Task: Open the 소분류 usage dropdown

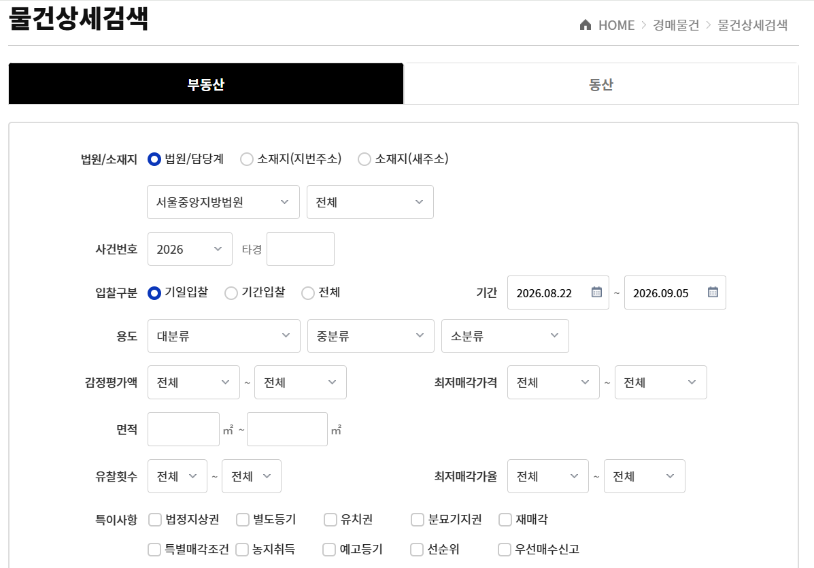Action: pos(505,336)
